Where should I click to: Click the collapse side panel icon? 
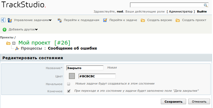[x=3, y=20]
